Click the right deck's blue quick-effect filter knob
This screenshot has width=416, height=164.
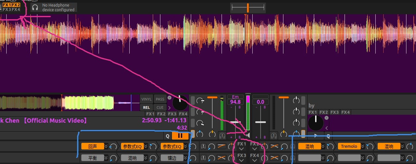pos(296,134)
